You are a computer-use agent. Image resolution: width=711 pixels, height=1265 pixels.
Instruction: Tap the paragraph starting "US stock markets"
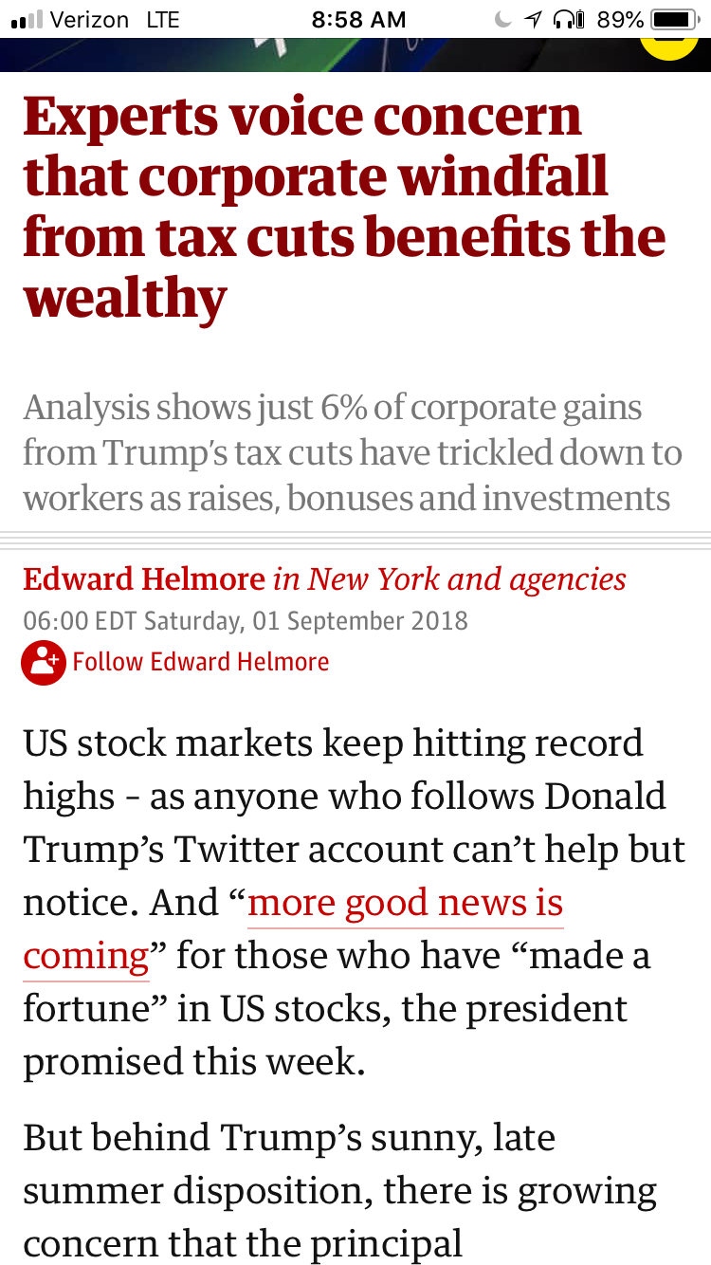coord(355,902)
